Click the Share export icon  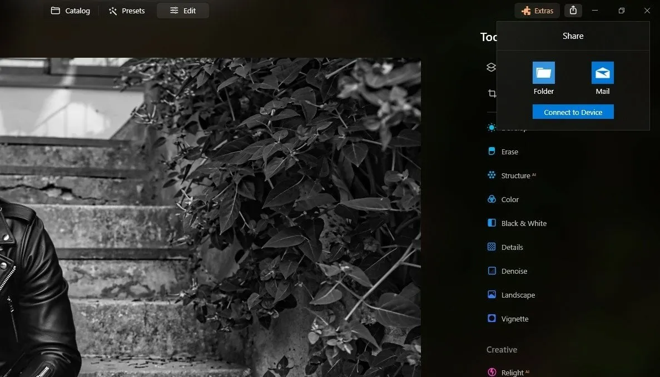pos(573,11)
